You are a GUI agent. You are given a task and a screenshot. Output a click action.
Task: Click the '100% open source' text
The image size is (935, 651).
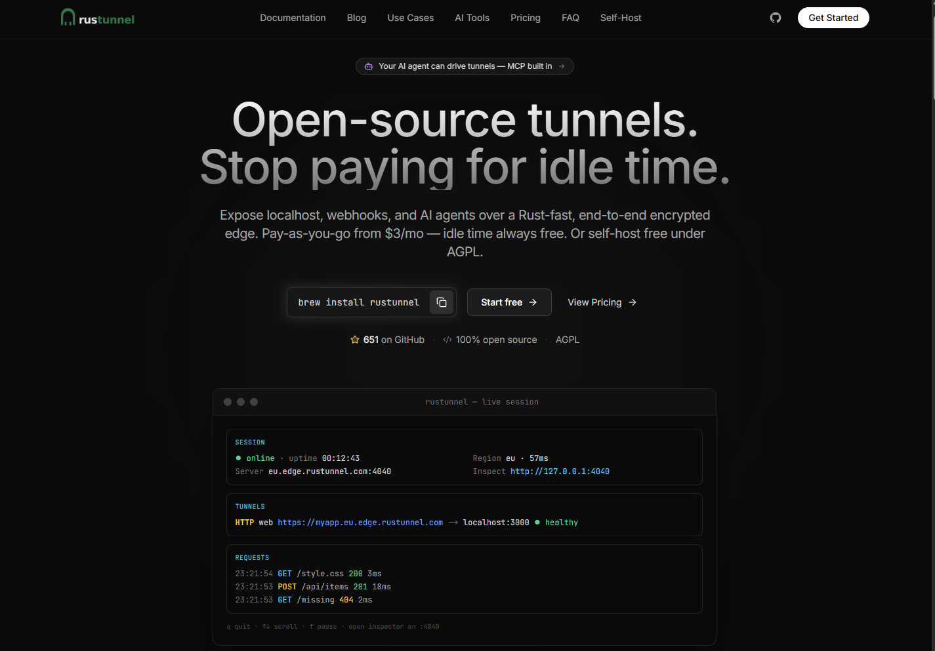496,340
